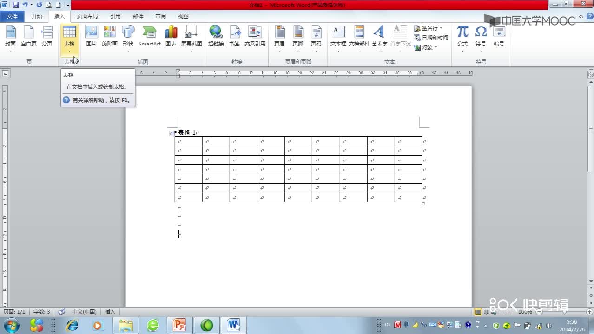Screen dimensions: 594x334
Task: Click the language 中文(中国) status indicator
Action: (x=84, y=312)
